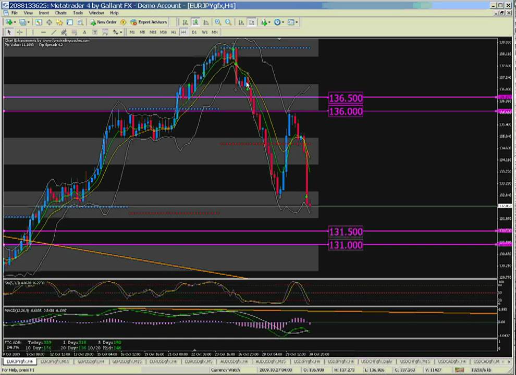516x375 pixels.
Task: Open the Periods clock dropdown
Action: [x=279, y=22]
